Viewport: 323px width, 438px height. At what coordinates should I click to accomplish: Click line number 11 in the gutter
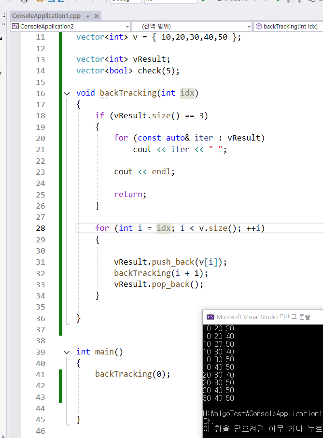click(x=41, y=37)
